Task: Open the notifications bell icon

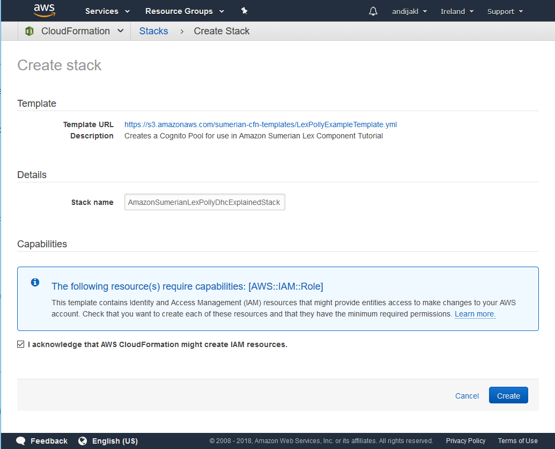Action: [x=373, y=11]
